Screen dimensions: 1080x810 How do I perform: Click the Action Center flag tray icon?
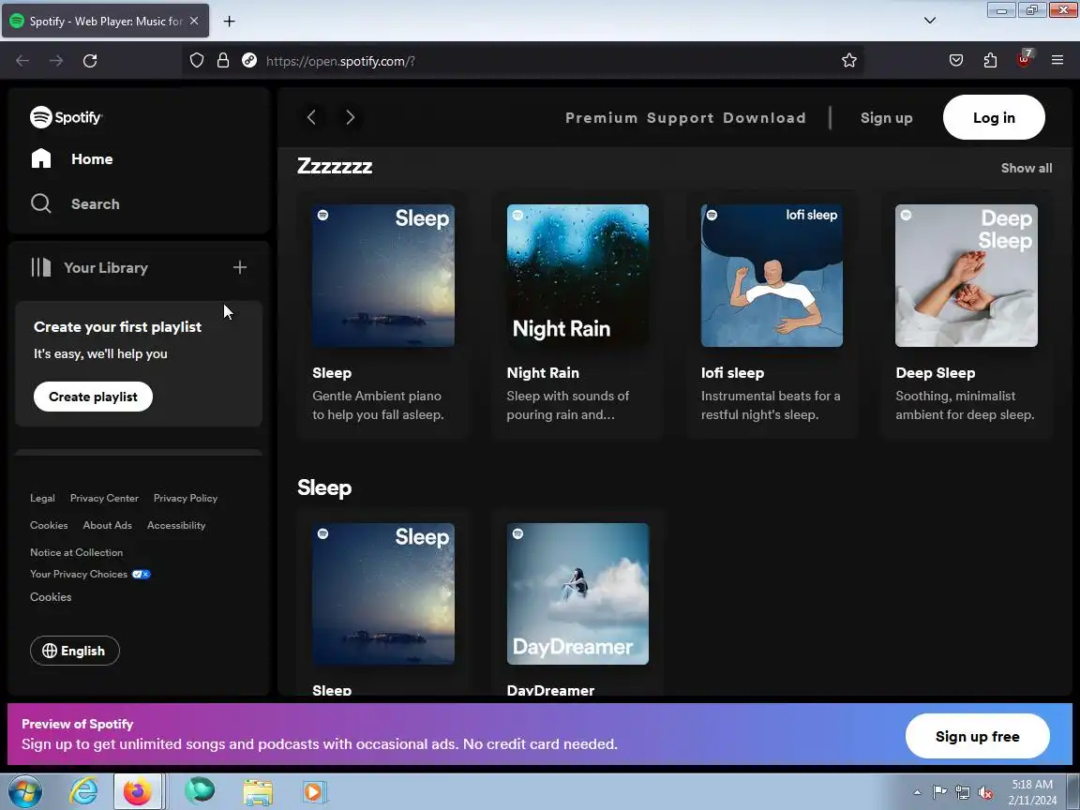click(x=939, y=792)
